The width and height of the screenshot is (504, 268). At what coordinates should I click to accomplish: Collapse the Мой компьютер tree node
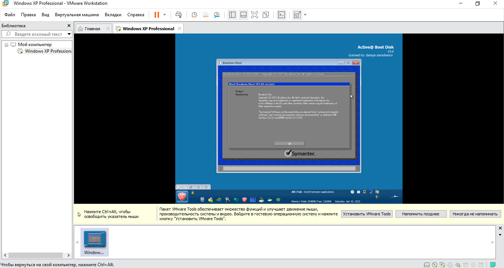pos(6,45)
